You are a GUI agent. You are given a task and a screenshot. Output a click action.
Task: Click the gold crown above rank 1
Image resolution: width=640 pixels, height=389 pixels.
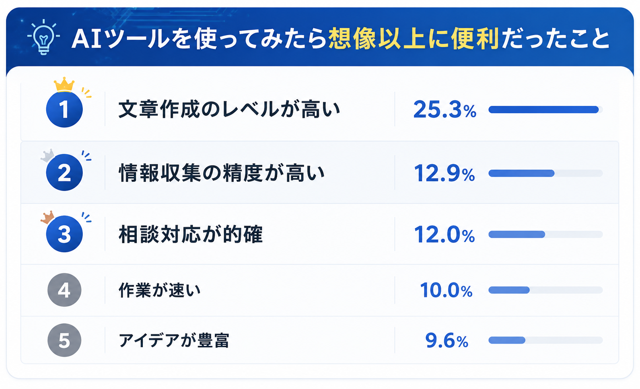click(64, 84)
